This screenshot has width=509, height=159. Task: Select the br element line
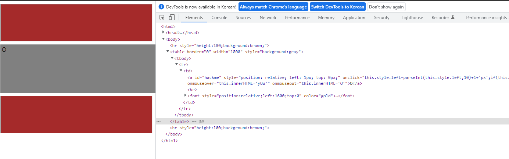pos(192,90)
